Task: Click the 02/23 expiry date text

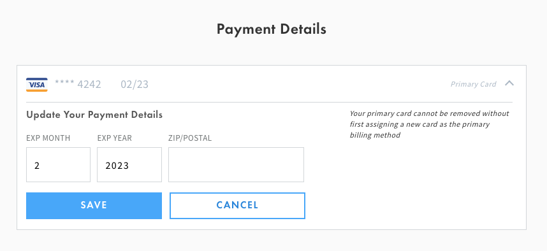Action: coord(135,84)
